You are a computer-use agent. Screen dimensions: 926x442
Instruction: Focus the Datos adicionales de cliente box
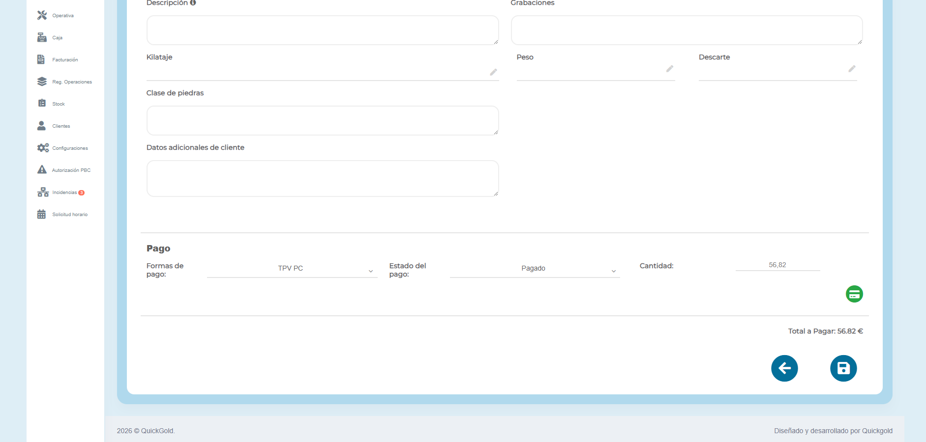pyautogui.click(x=322, y=179)
